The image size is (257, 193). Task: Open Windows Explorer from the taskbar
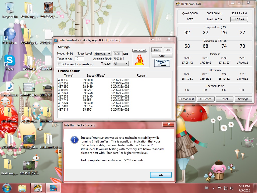22,188
